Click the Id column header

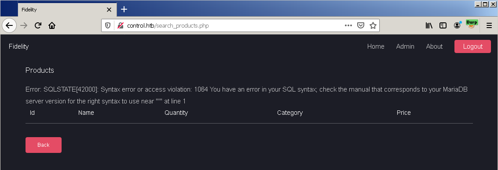pyautogui.click(x=32, y=113)
